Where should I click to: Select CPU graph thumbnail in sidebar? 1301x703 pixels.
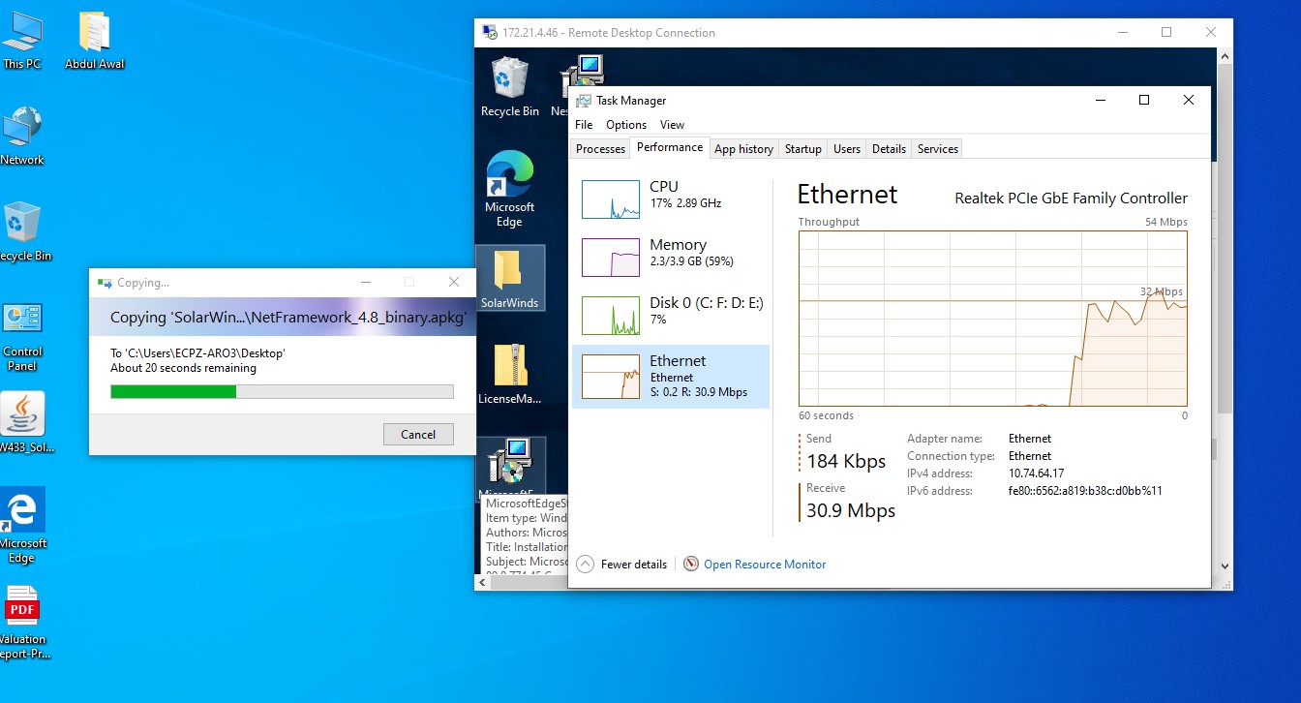[x=610, y=199]
